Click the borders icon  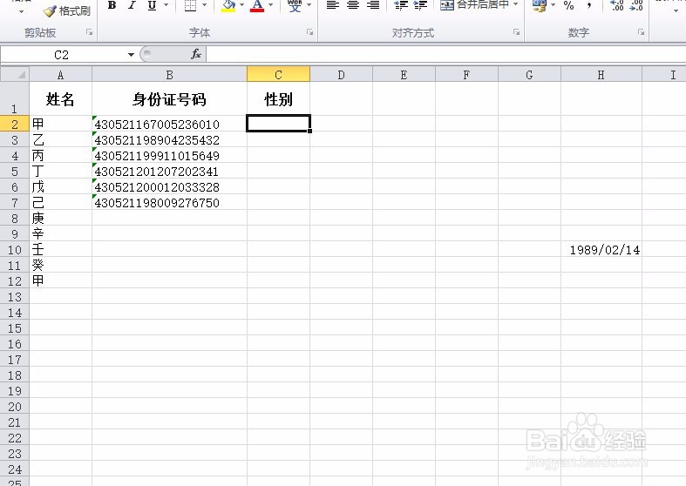click(190, 5)
